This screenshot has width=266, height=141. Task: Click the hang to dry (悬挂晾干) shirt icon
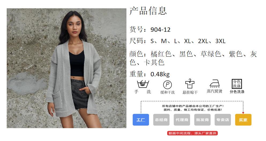(190, 84)
